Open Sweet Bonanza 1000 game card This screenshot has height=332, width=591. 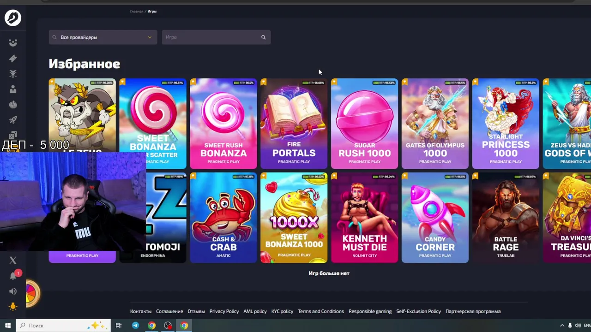point(294,218)
